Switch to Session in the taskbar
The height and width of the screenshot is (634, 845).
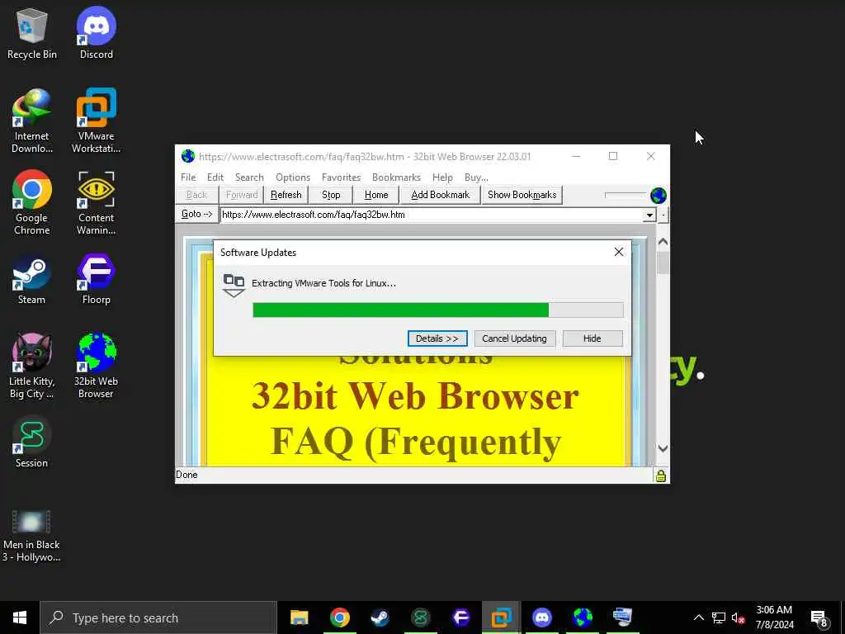click(420, 617)
